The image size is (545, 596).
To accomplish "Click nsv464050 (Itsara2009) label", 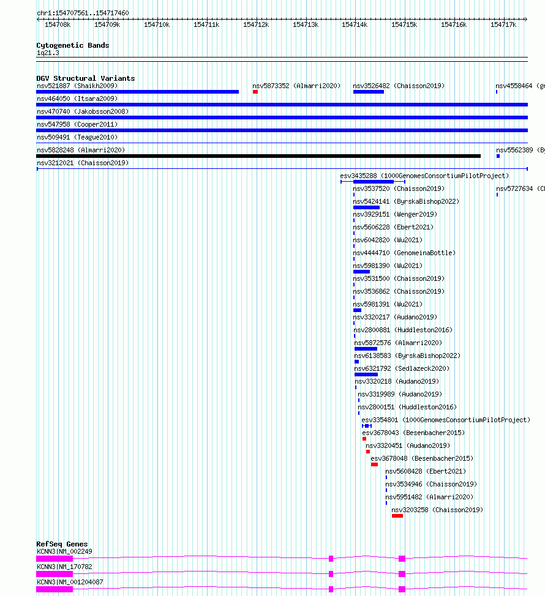I will click(77, 99).
